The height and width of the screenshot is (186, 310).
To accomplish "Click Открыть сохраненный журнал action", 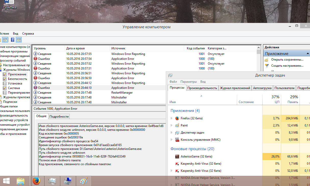I will pos(287,60).
